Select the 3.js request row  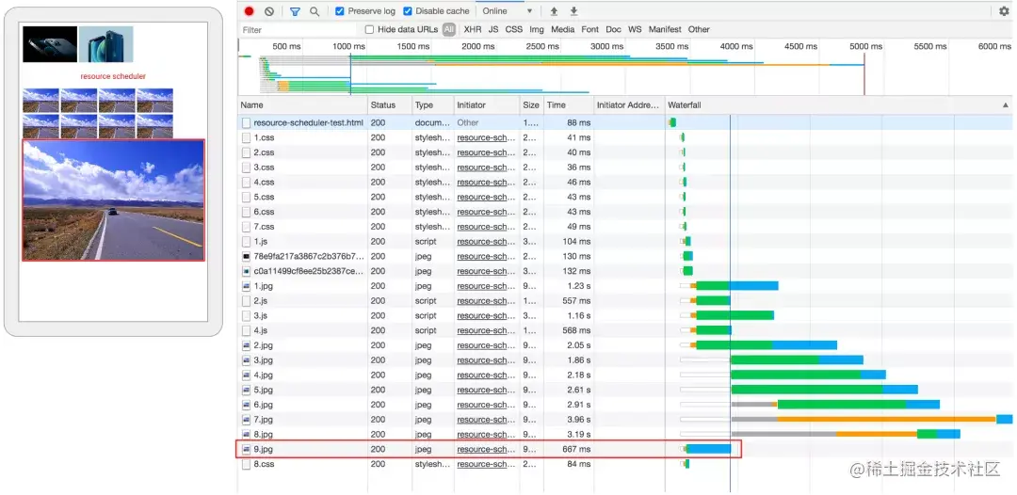(x=625, y=316)
